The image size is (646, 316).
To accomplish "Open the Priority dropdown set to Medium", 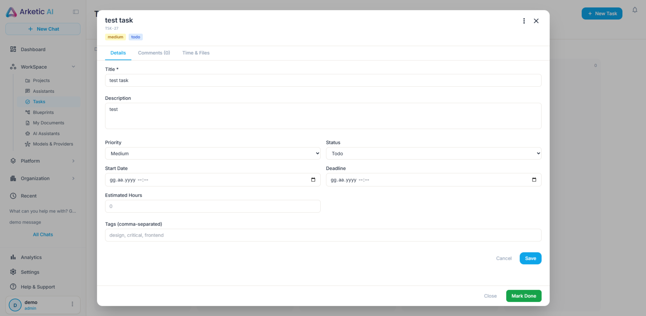I will point(213,154).
